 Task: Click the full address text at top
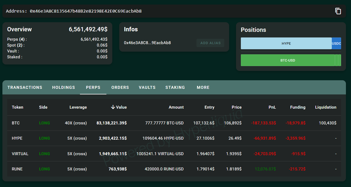(86, 11)
